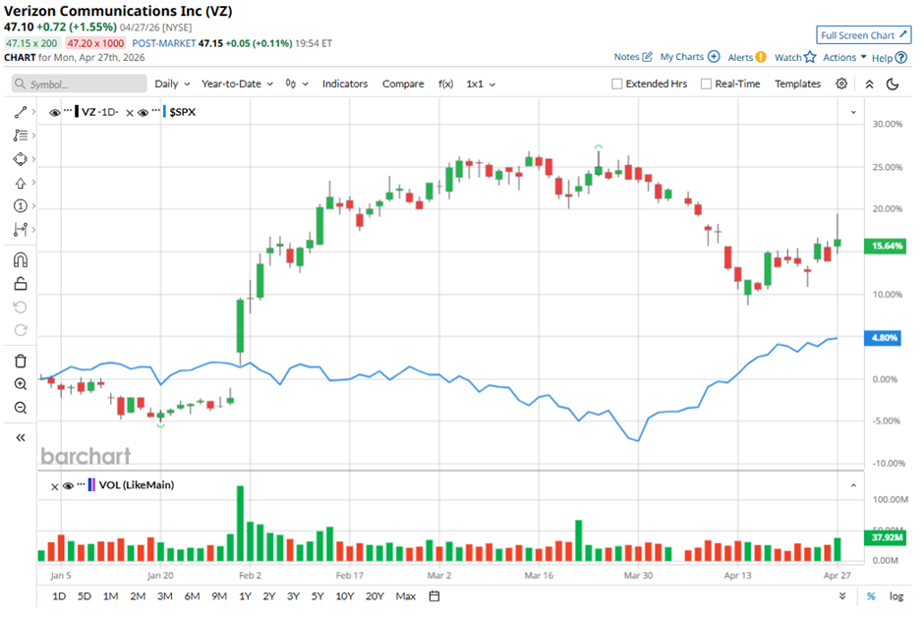
Task: Hide the VOL indicator with eye icon
Action: [68, 484]
